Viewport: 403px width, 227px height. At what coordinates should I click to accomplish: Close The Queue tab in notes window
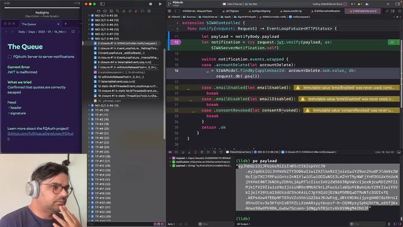coord(59,24)
